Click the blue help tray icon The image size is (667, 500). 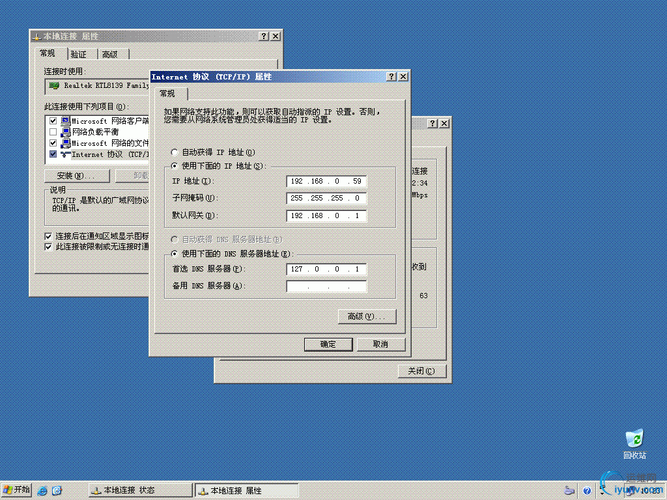point(587,491)
